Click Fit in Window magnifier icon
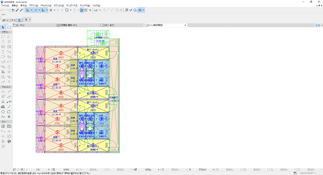The height and width of the screenshot is (175, 323). coord(54,170)
